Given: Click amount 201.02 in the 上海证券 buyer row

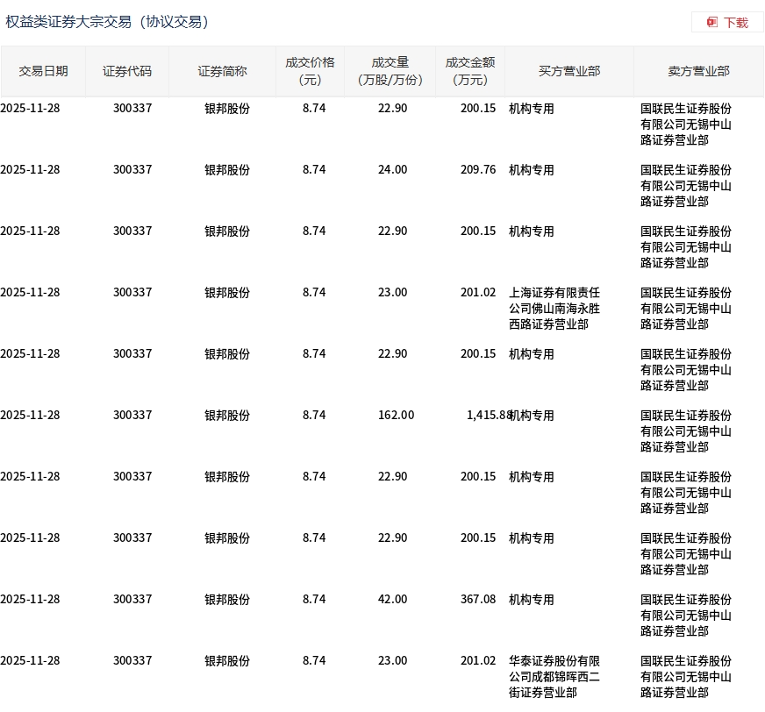Looking at the screenshot, I should [478, 292].
